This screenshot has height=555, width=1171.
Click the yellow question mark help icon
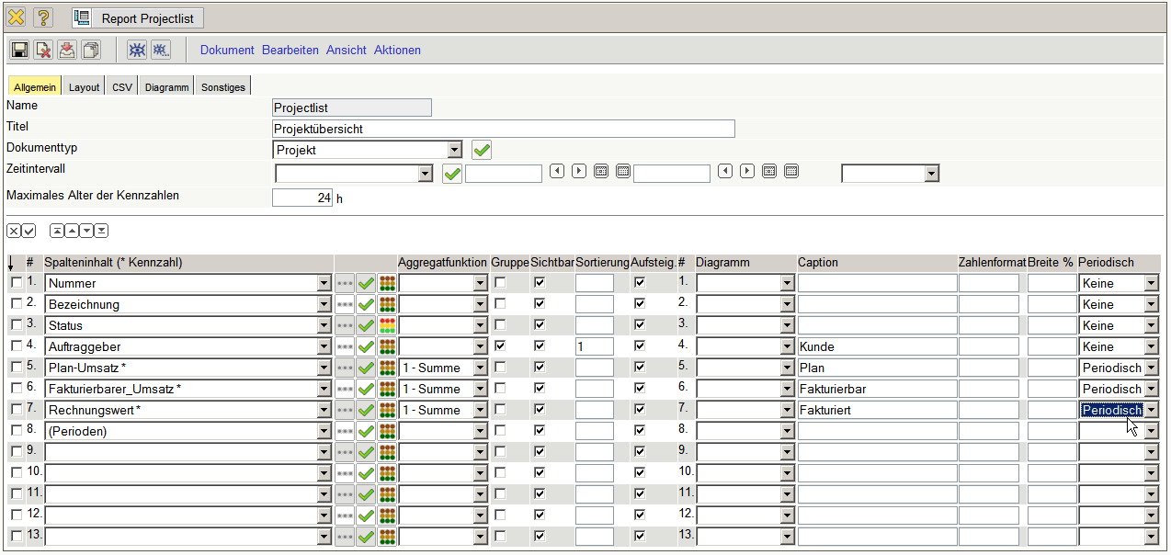coord(43,17)
